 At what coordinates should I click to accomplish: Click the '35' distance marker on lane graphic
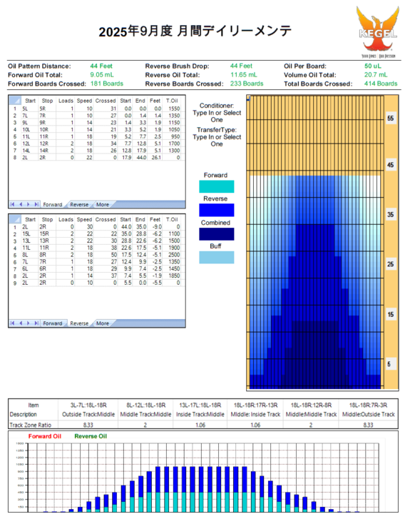click(391, 214)
